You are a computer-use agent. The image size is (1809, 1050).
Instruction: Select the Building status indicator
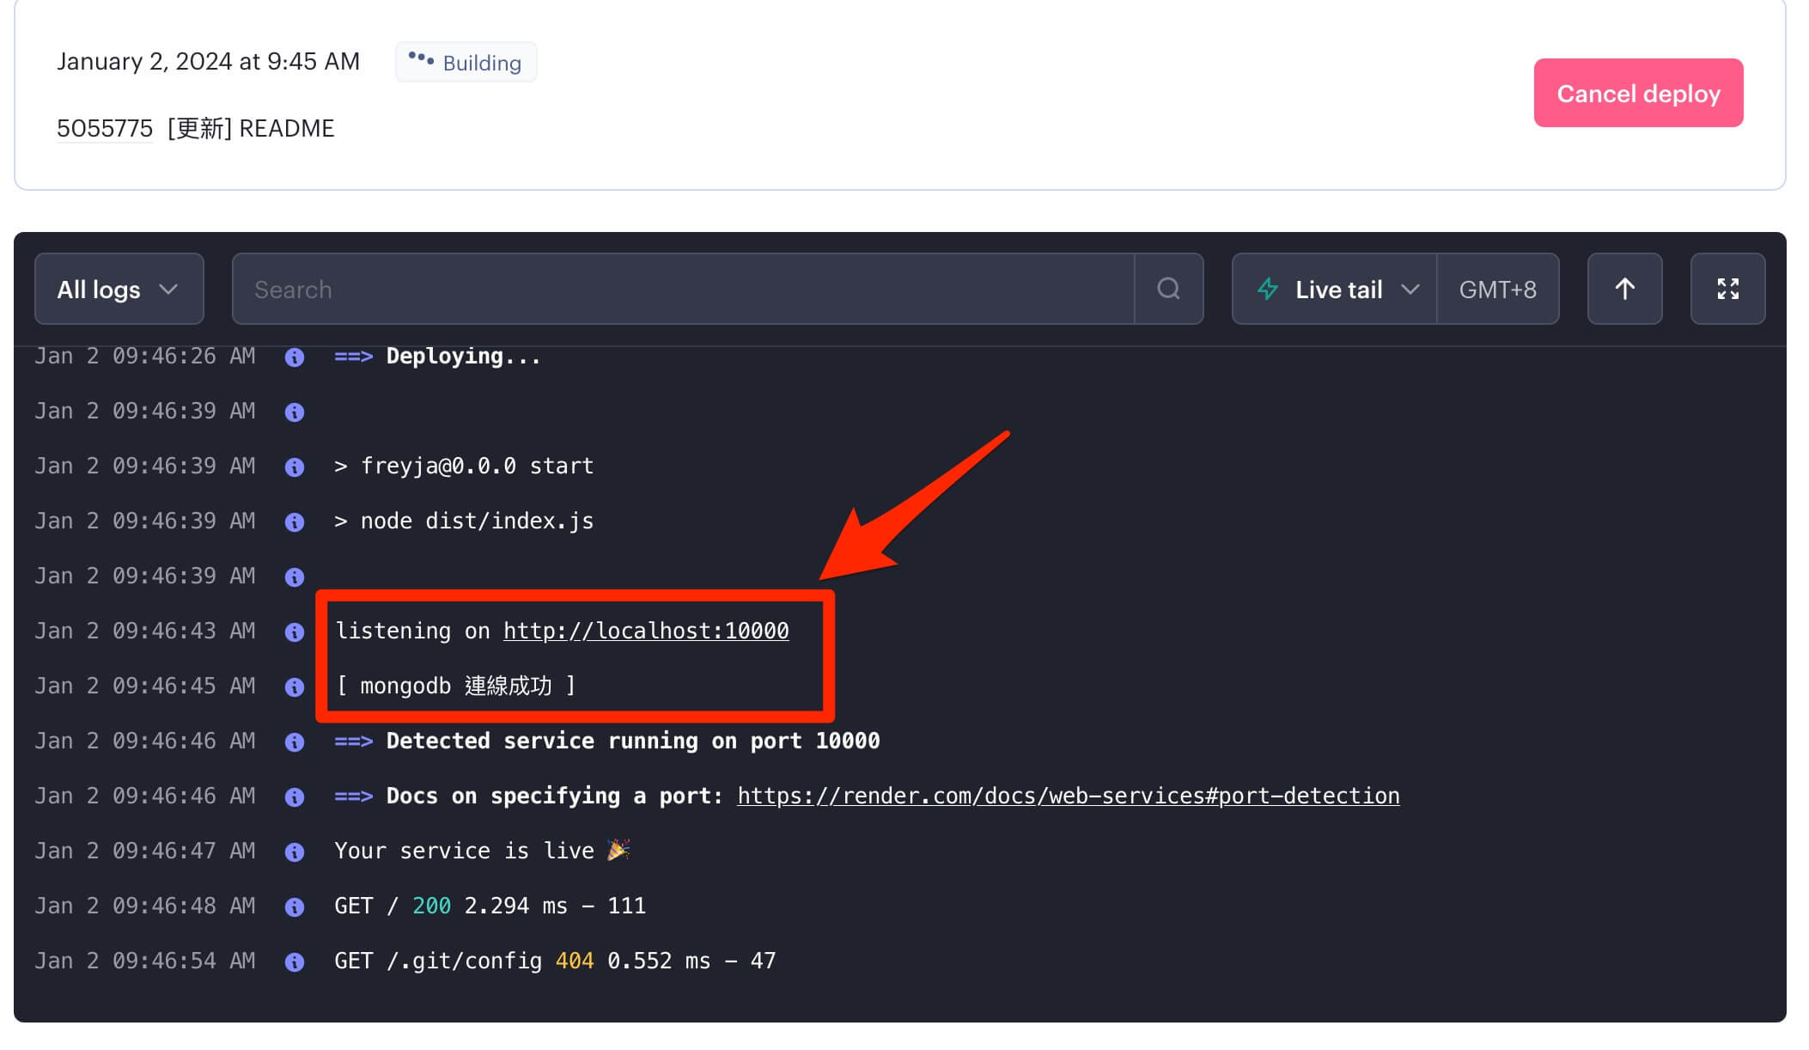466,60
